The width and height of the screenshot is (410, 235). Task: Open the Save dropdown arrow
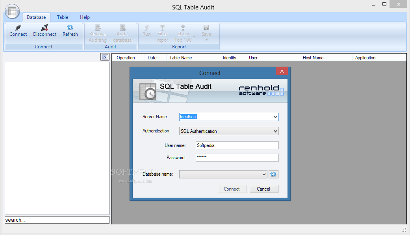(206, 40)
